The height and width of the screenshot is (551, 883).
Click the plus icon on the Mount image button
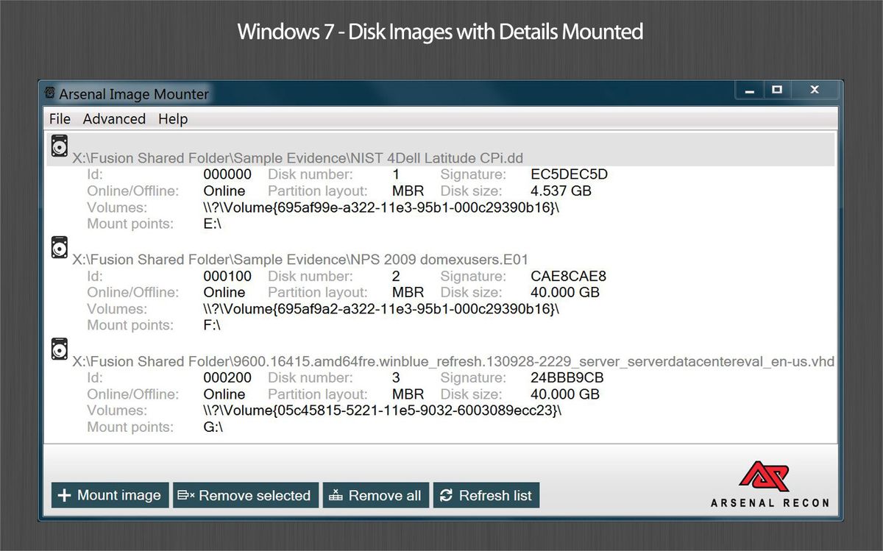click(x=65, y=495)
